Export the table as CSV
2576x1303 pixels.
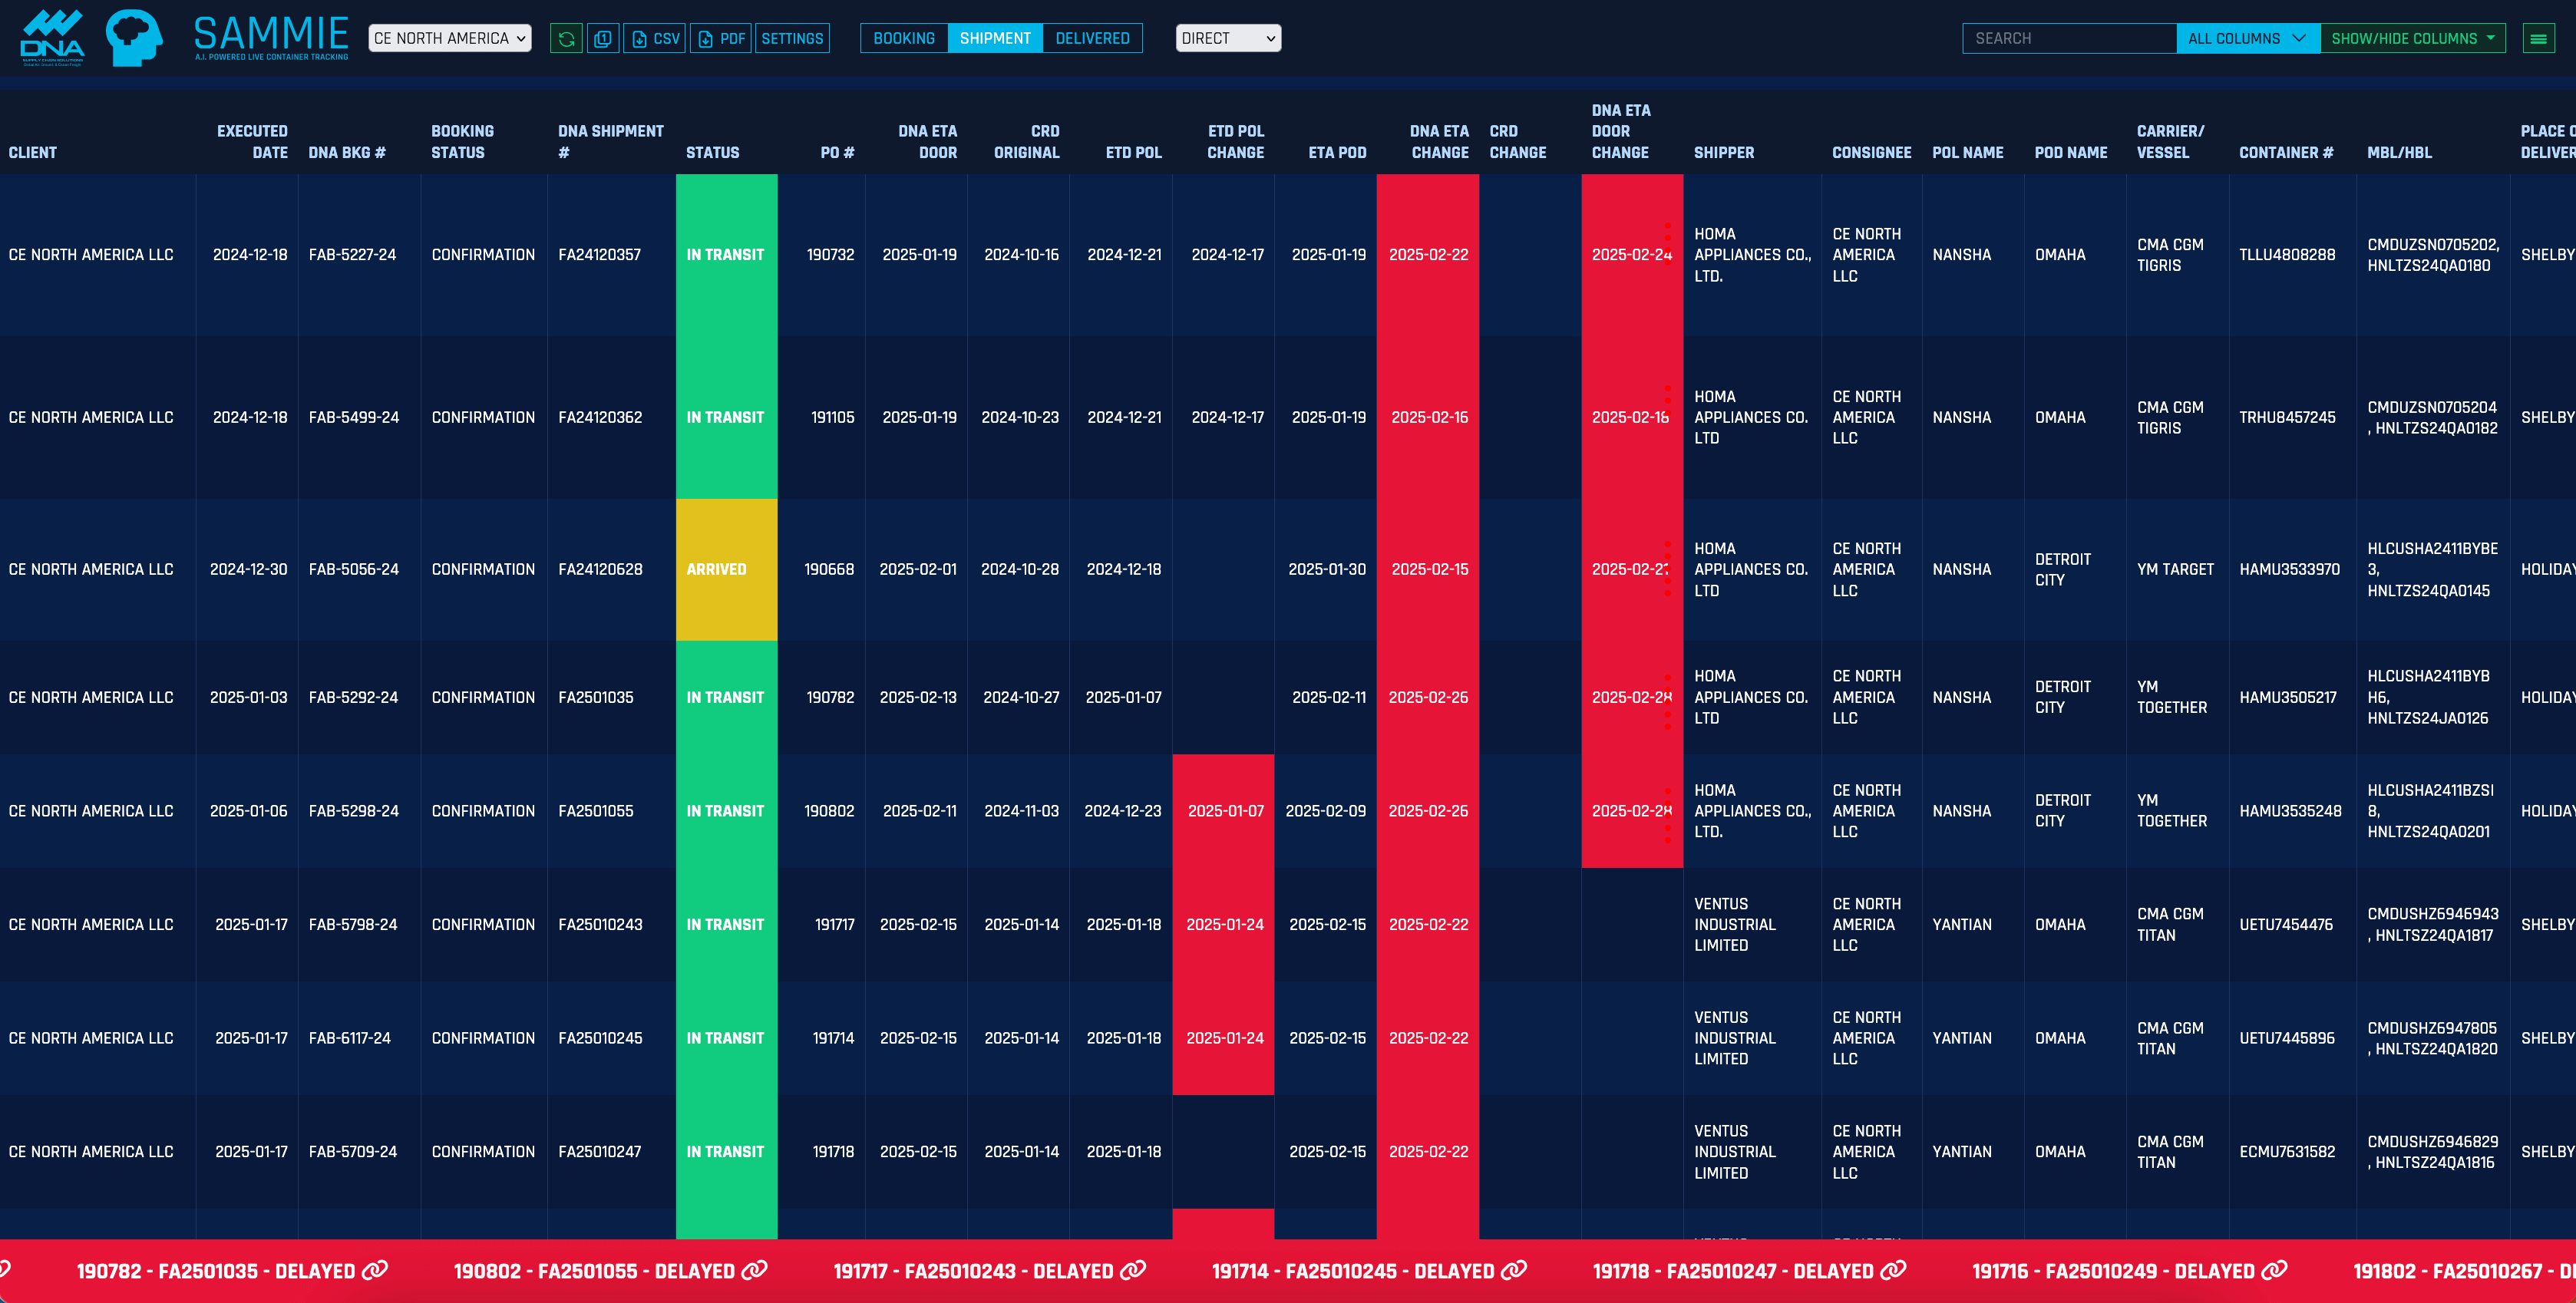pos(654,38)
